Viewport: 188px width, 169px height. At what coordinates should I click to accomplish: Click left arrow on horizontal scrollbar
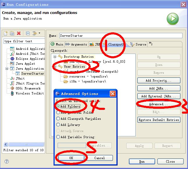(x=6, y=144)
